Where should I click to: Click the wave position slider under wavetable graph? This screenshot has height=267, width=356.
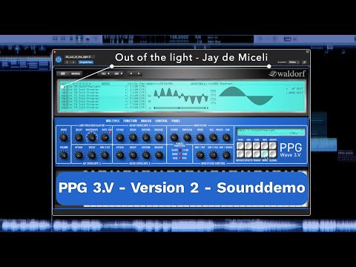pos(180,108)
